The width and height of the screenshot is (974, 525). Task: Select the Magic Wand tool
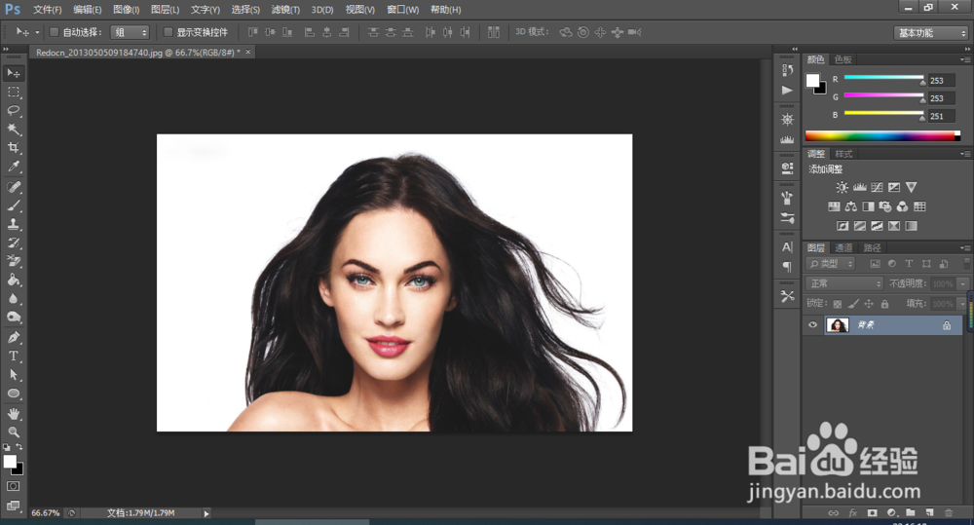tap(14, 130)
